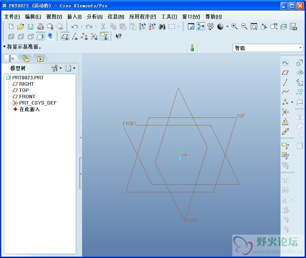Create a datum curve with right toolbar tool
Image resolution: width=306 pixels, height=258 pixels.
285,92
